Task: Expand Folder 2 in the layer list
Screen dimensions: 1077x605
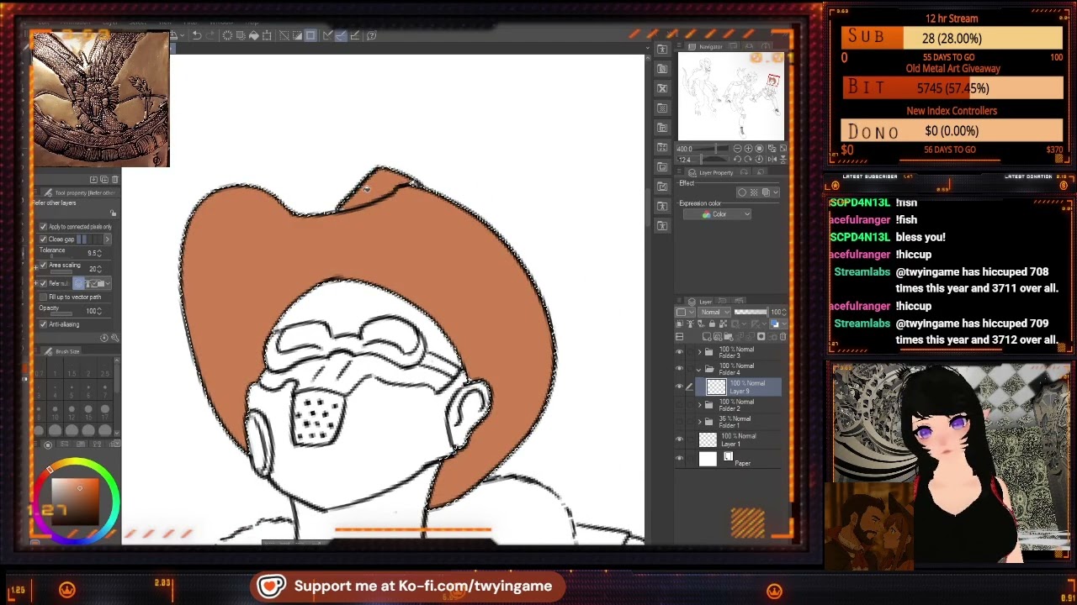Action: point(699,405)
